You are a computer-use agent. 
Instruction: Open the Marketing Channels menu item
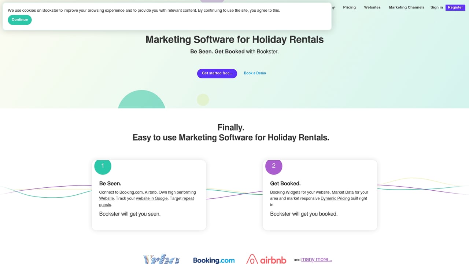pyautogui.click(x=406, y=7)
